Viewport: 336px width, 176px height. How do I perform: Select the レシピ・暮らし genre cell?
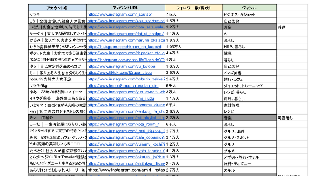tap(249, 92)
